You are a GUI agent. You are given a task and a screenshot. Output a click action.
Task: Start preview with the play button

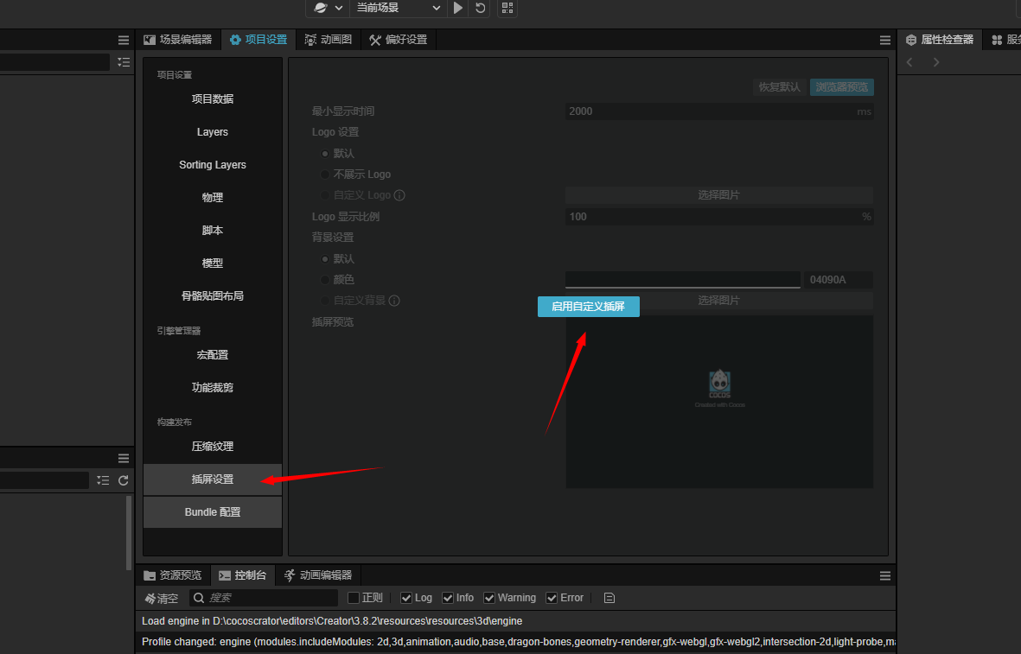pos(457,8)
